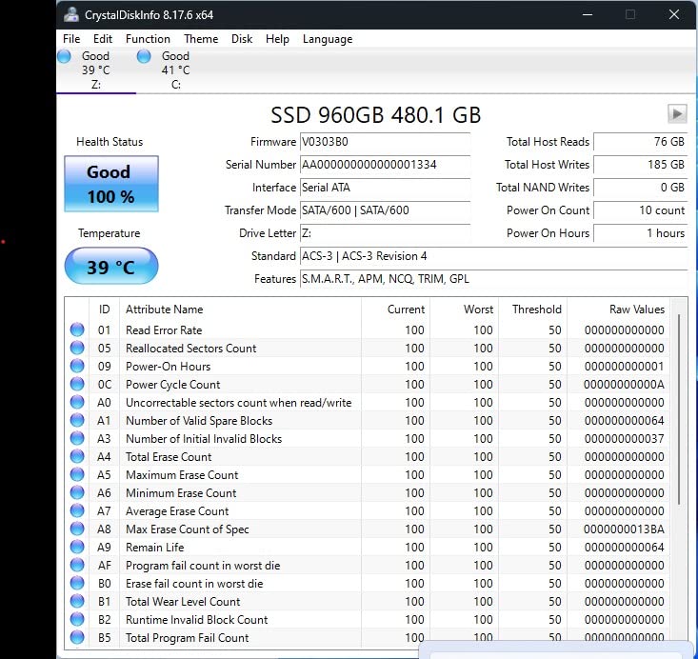Click the status orb for Erase fail count in worst die

pos(77,583)
